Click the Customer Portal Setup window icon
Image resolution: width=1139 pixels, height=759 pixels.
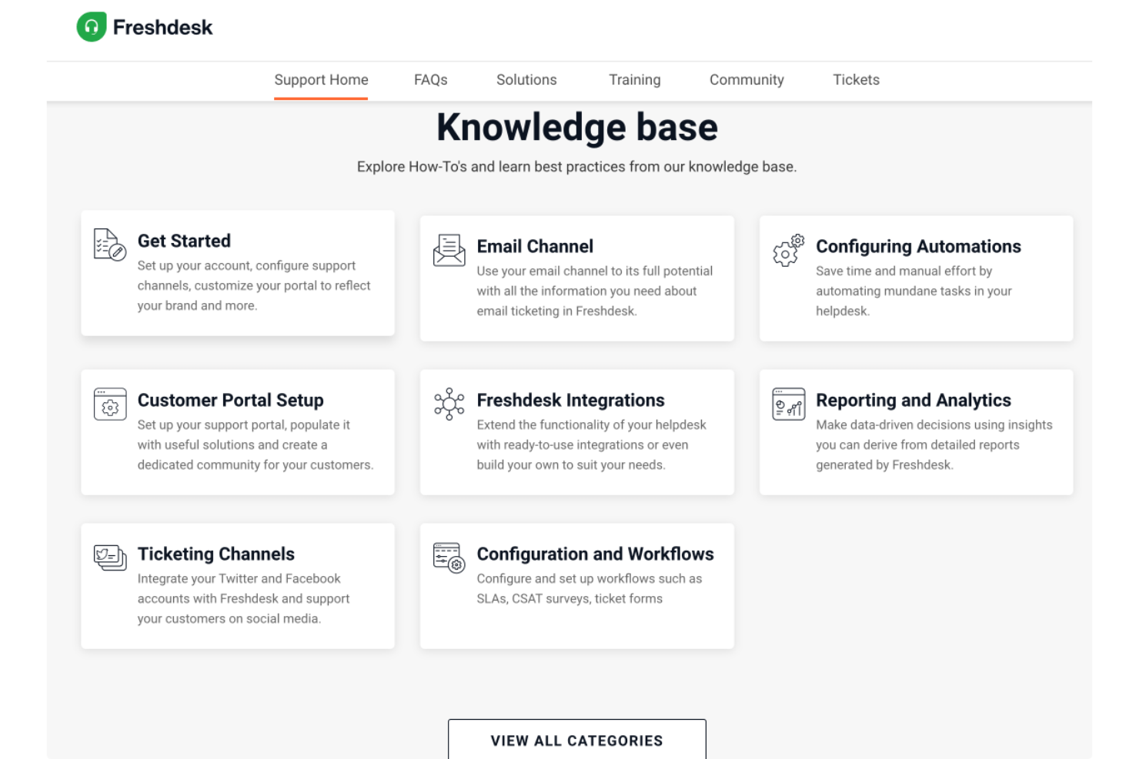(109, 404)
